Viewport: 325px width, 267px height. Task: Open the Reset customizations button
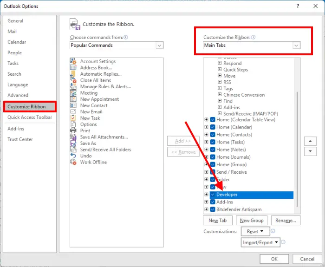(255, 231)
